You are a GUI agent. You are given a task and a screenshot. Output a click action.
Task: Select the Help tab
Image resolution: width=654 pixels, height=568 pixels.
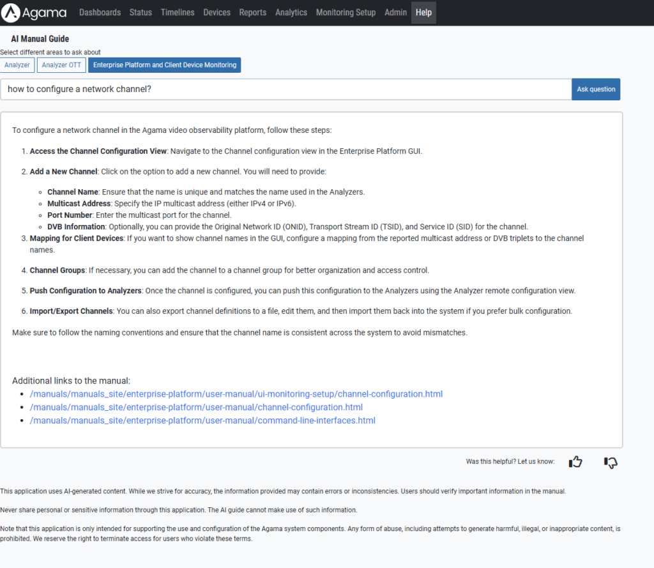coord(423,12)
